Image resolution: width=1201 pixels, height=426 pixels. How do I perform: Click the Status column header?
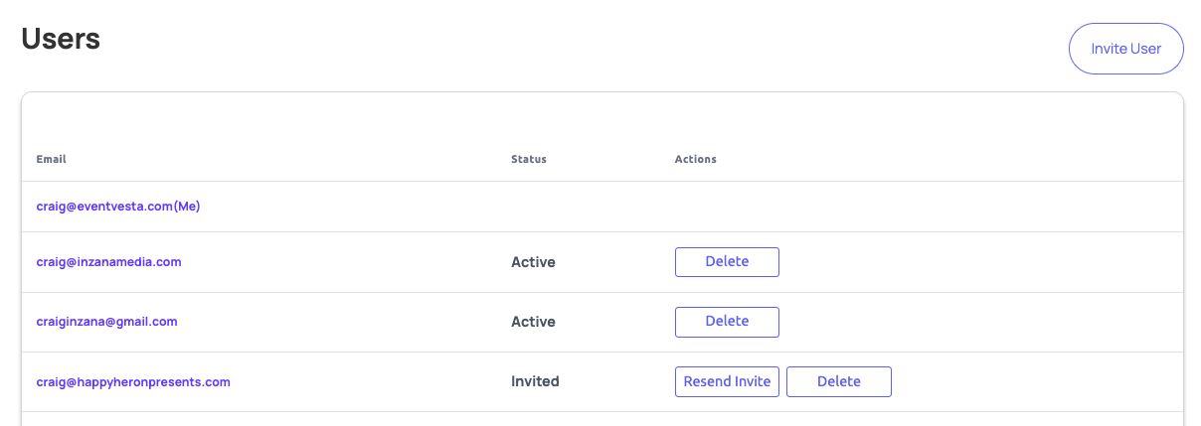[x=529, y=159]
